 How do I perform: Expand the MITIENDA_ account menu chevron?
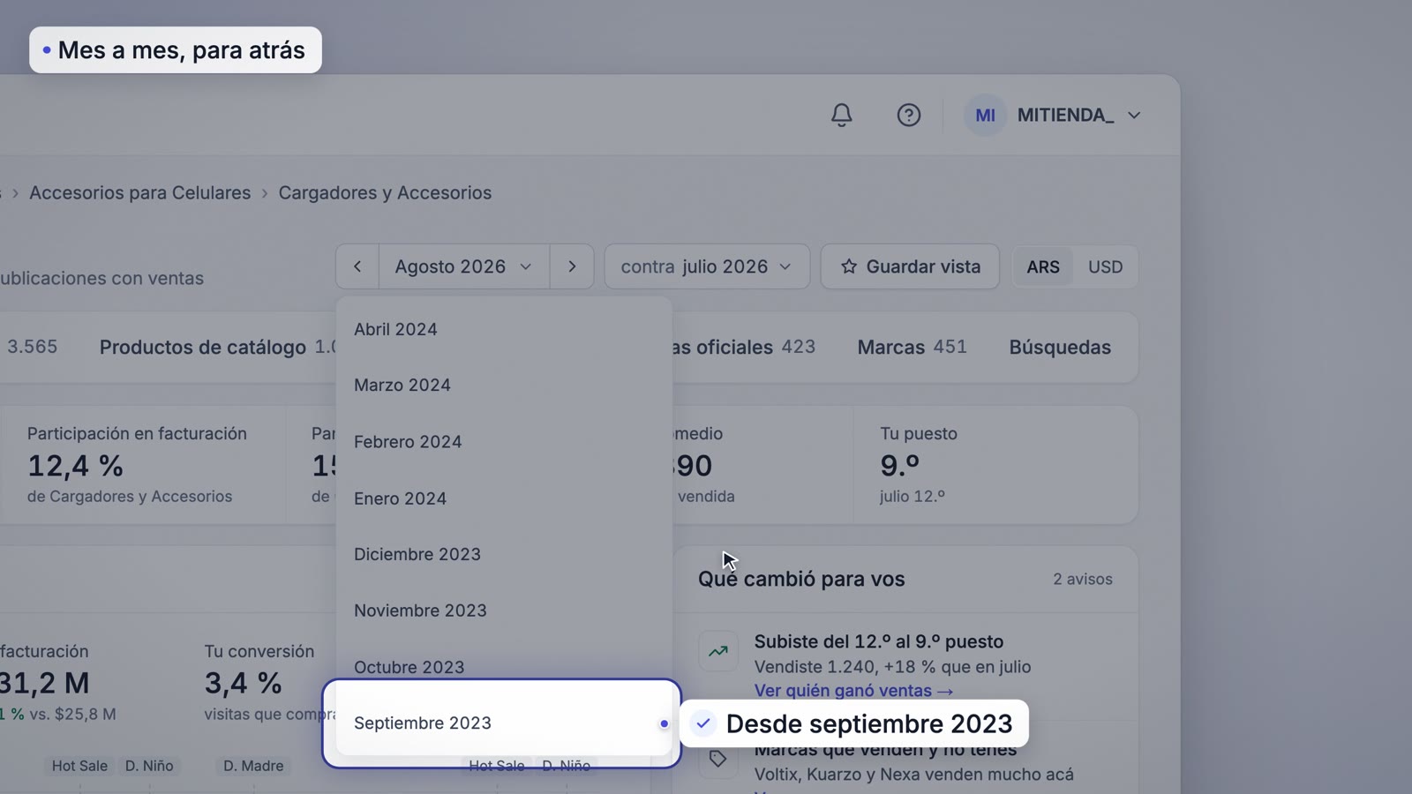point(1134,115)
